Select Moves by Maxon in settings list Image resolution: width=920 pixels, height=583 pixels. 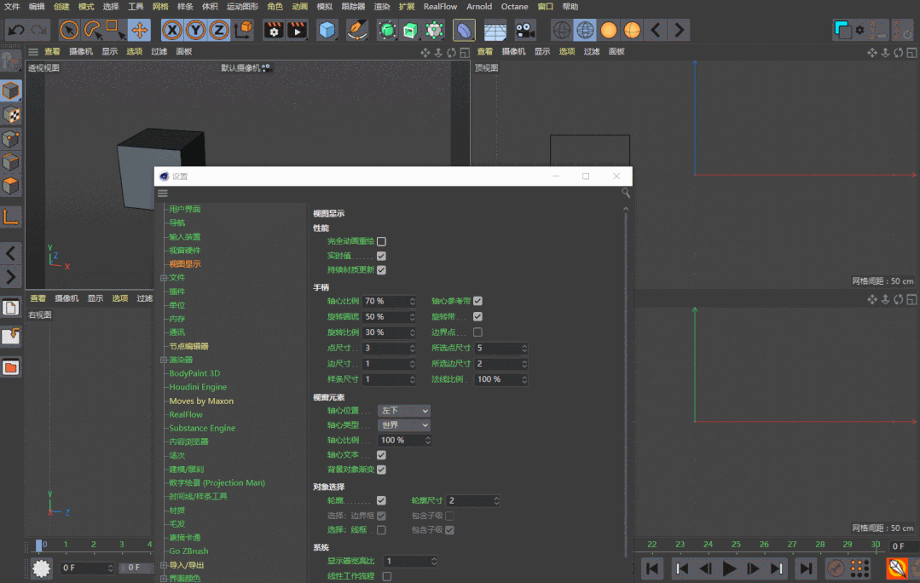click(201, 401)
